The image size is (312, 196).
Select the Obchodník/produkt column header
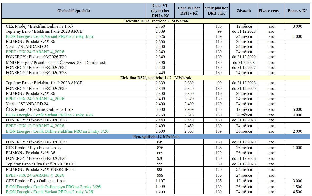click(x=74, y=11)
